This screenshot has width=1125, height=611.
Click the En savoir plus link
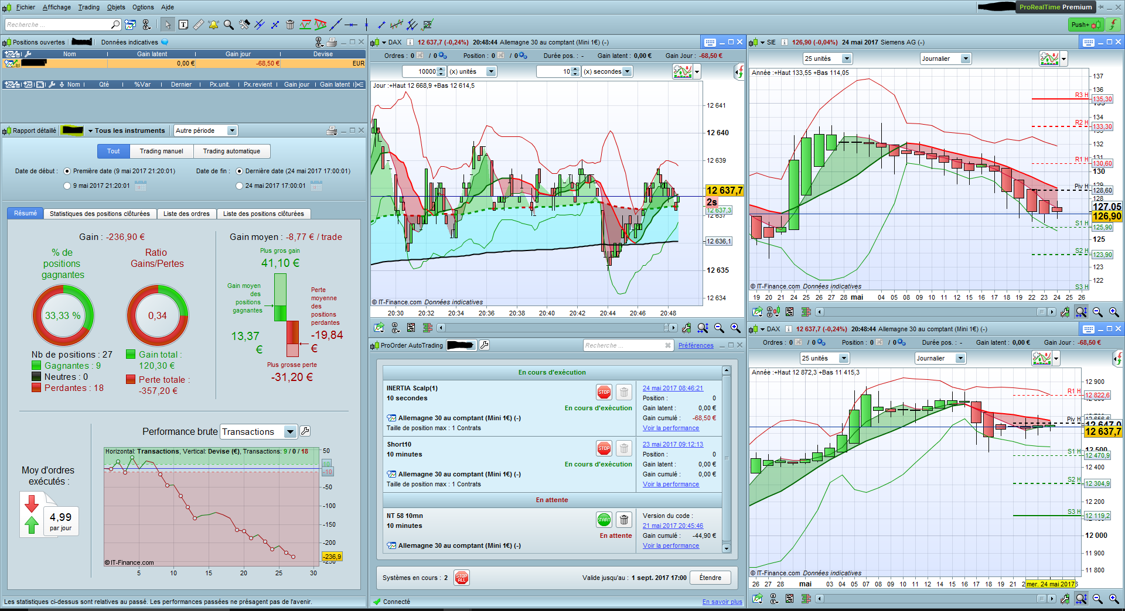pyautogui.click(x=722, y=602)
